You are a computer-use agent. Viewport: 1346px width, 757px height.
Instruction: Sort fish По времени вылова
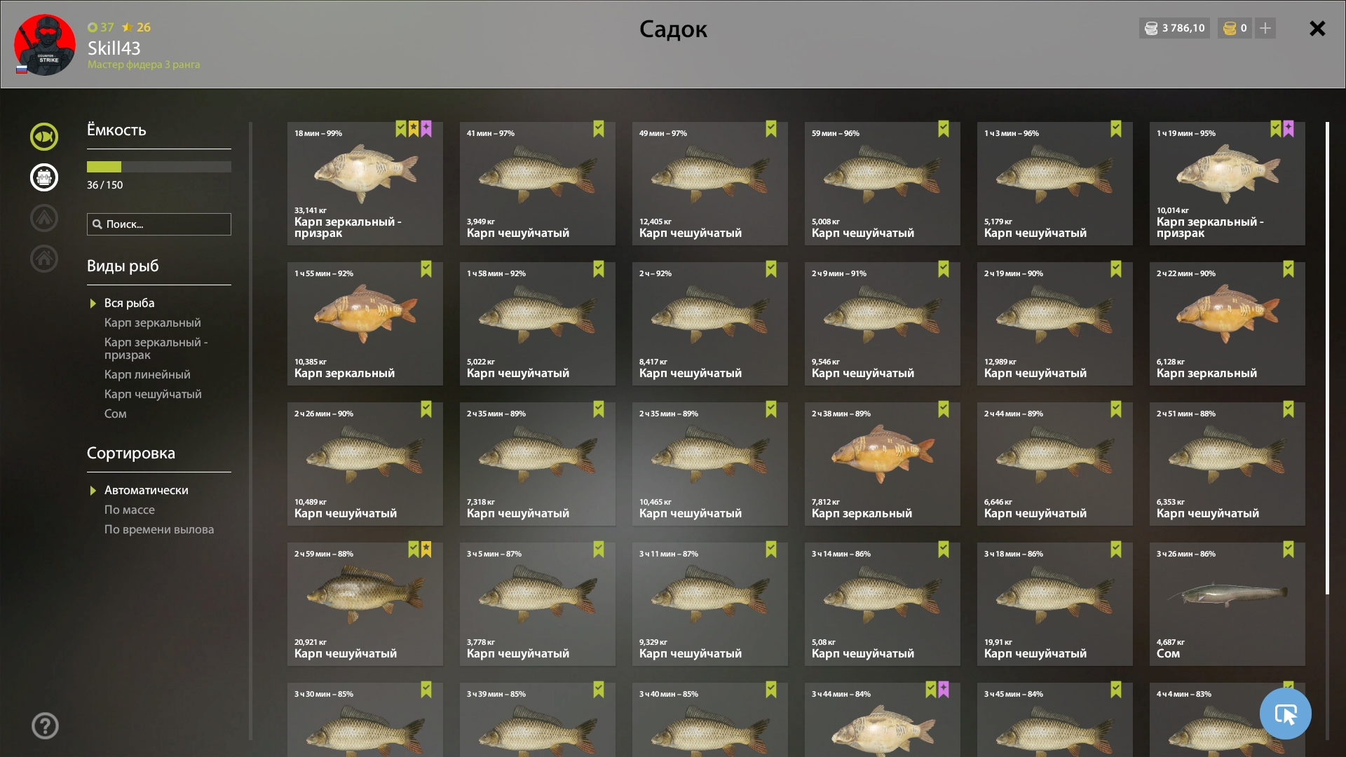[x=159, y=529]
